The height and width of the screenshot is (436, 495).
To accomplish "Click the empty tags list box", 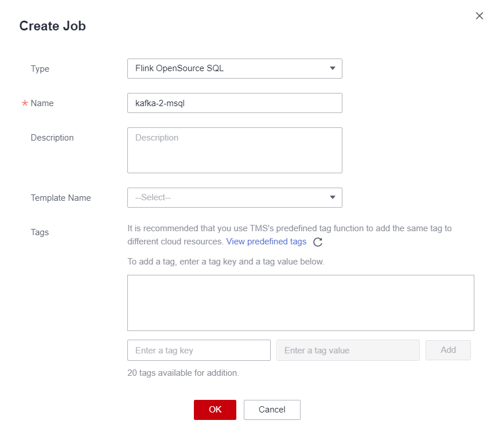I will [x=301, y=303].
